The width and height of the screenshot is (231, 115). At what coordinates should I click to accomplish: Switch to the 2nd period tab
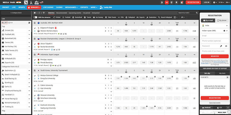96,13
